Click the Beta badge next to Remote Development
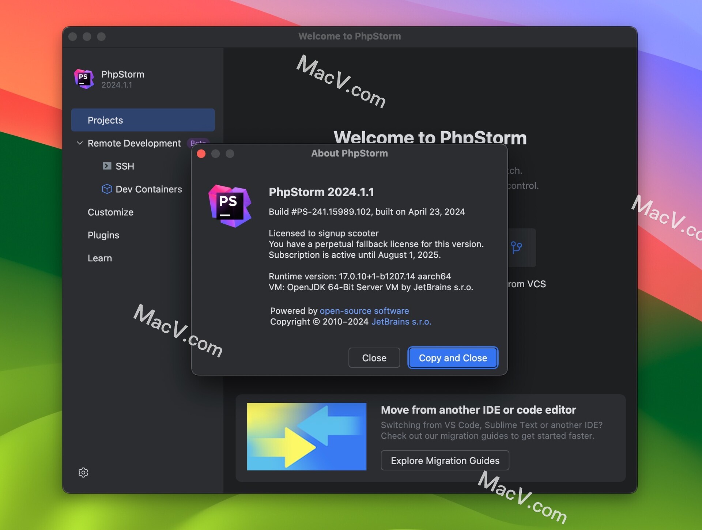 [x=198, y=143]
